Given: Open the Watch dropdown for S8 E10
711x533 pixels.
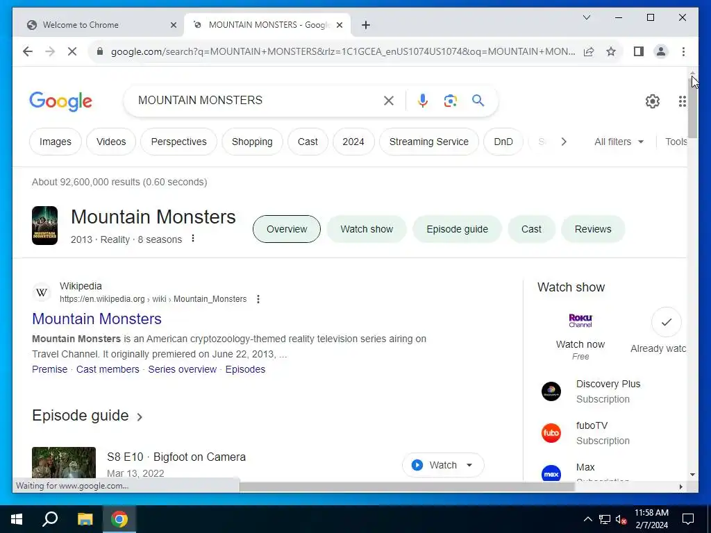Looking at the screenshot, I should click(x=443, y=465).
